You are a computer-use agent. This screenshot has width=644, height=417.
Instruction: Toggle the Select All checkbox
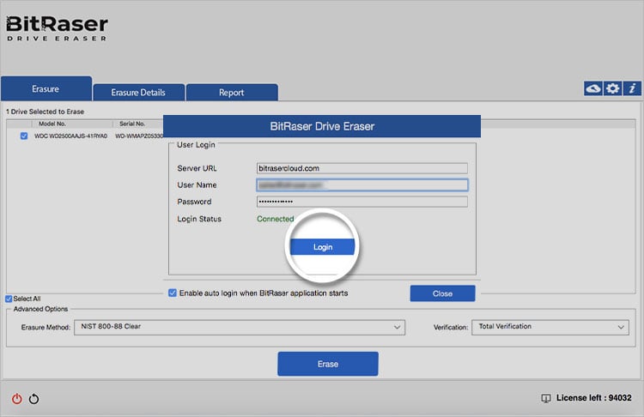[x=9, y=299]
